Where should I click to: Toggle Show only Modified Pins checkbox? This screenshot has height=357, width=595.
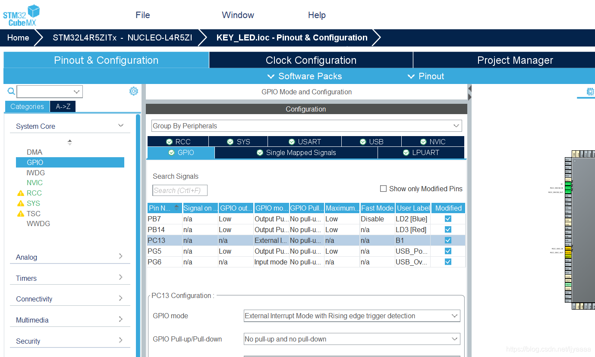point(383,189)
